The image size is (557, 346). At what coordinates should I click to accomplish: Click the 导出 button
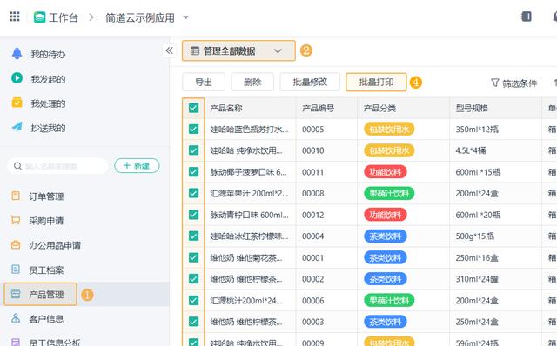coord(204,82)
